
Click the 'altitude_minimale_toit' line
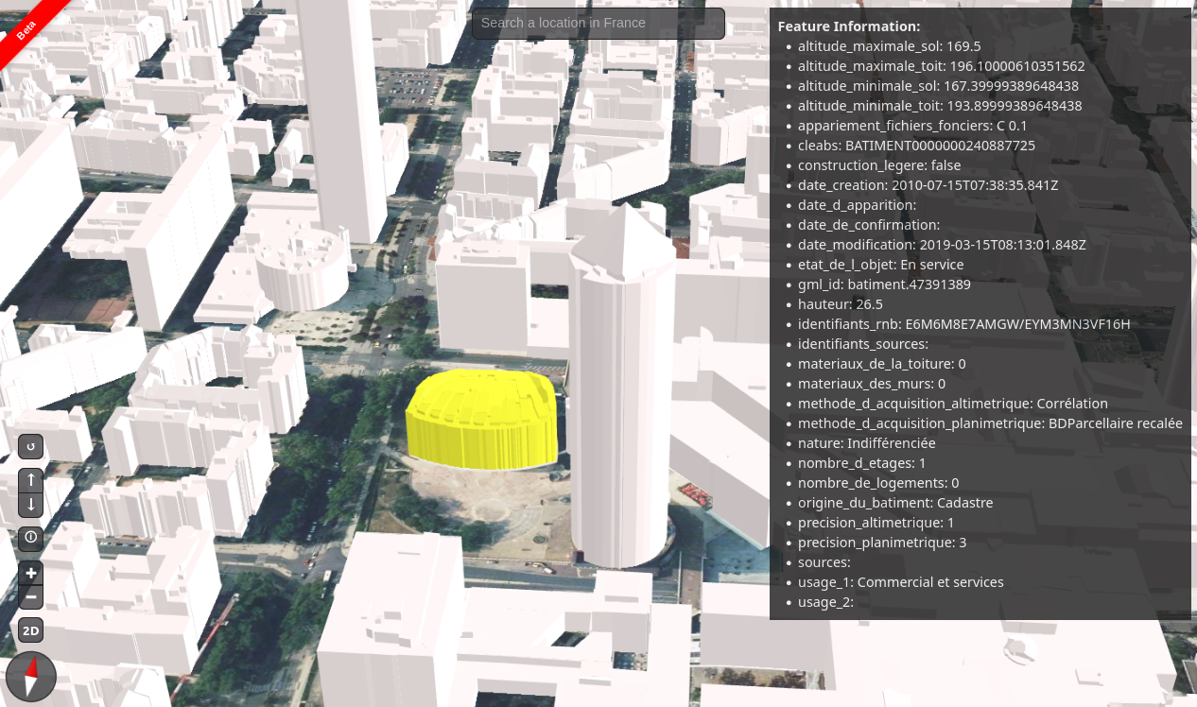(940, 106)
